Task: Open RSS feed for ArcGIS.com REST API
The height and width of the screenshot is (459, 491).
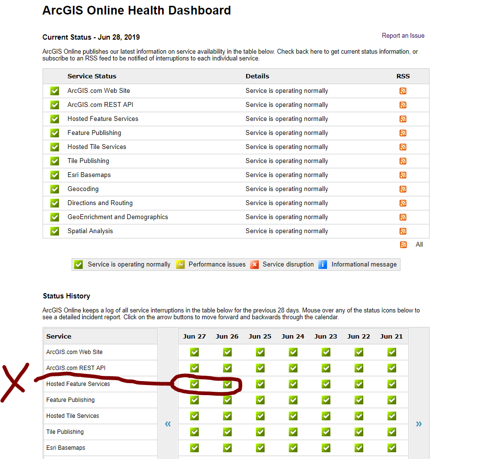Action: pos(402,105)
